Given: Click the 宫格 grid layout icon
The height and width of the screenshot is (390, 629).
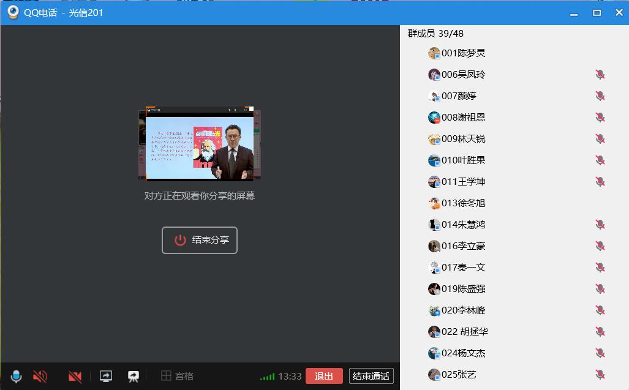Looking at the screenshot, I should (x=169, y=376).
